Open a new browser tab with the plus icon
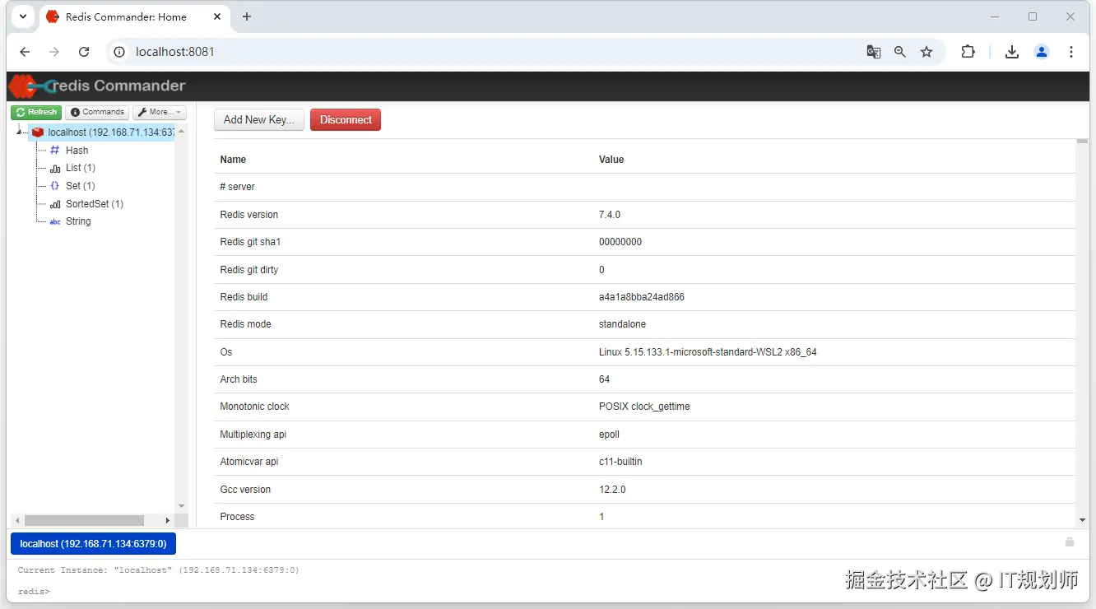The image size is (1096, 609). (x=247, y=16)
